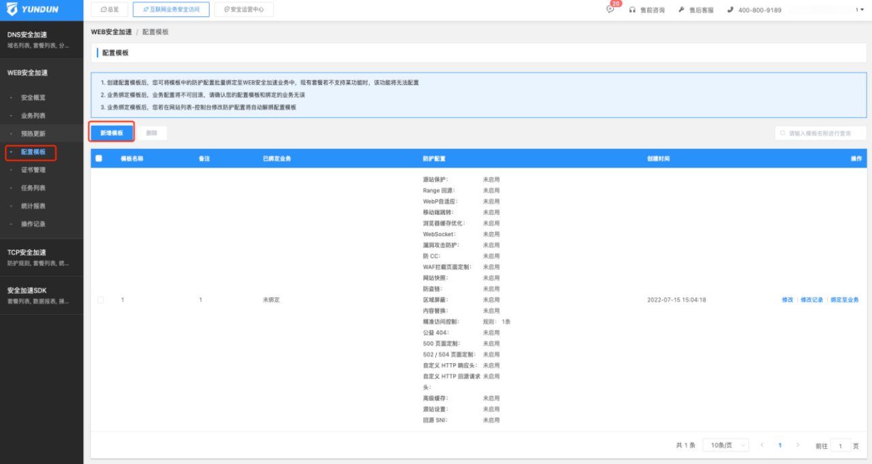This screenshot has width=872, height=464.
Task: Click the timestamp 2022-07-15 15:04:18
Action: click(x=676, y=300)
